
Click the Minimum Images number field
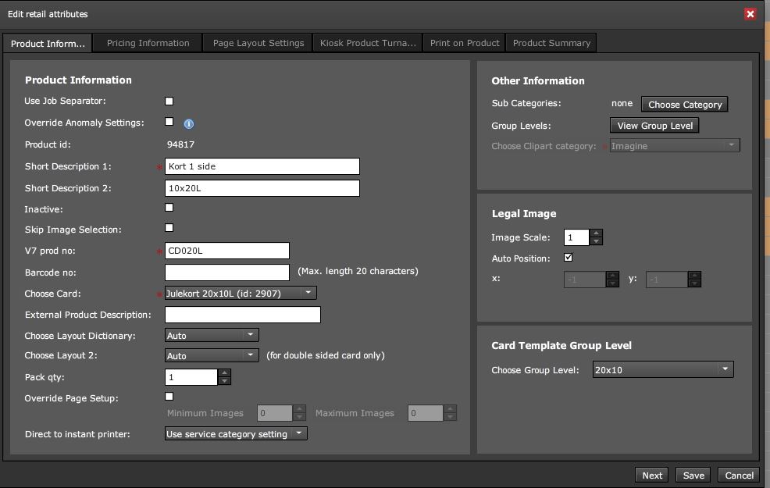[275, 413]
